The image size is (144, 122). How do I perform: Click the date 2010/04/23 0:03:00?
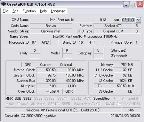(125, 116)
